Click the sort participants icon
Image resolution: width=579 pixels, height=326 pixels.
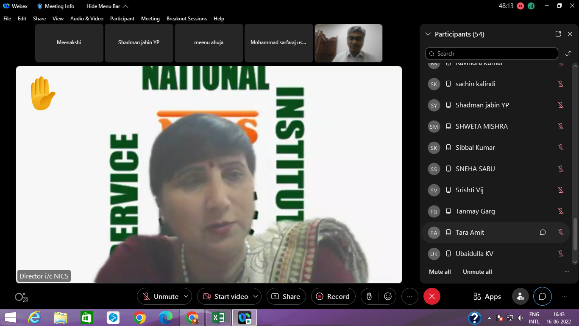tap(568, 53)
